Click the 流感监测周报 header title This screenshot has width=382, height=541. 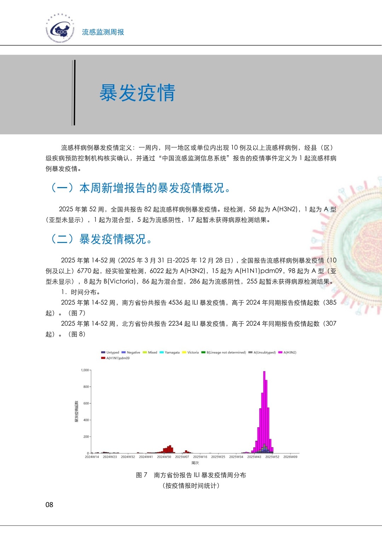(103, 32)
